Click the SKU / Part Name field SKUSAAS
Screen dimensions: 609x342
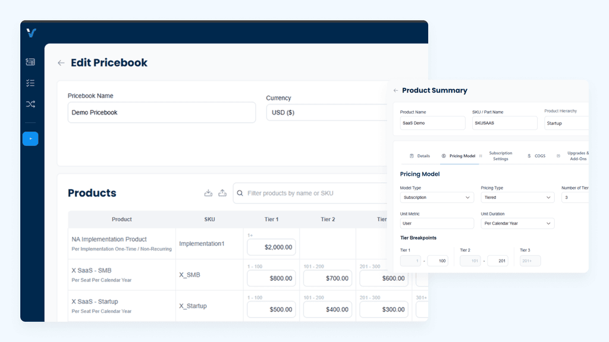[x=504, y=123]
